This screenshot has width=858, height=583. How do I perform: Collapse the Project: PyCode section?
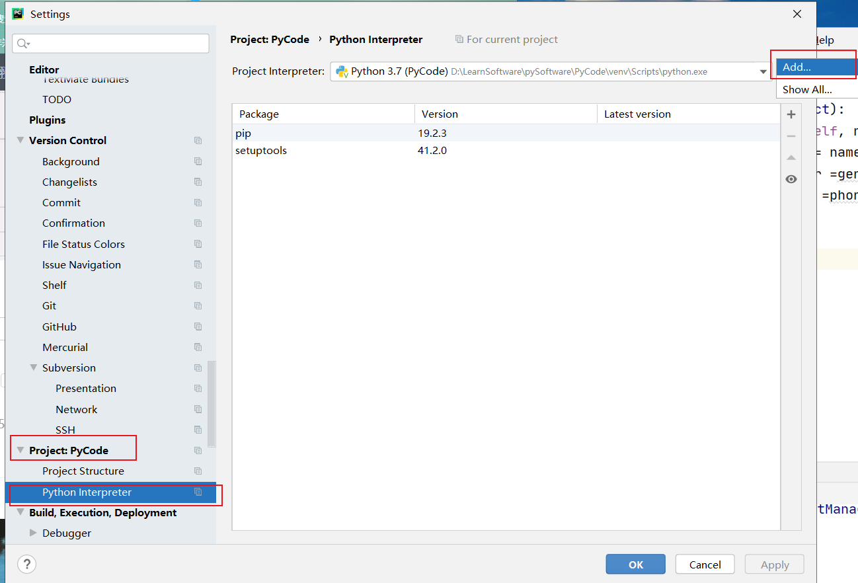(20, 450)
